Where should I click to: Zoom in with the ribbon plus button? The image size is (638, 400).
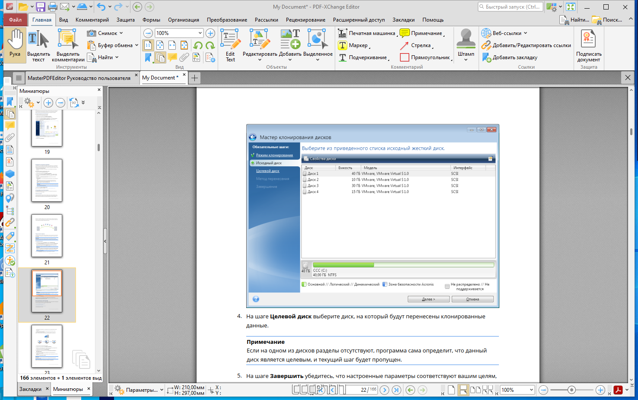(x=210, y=33)
